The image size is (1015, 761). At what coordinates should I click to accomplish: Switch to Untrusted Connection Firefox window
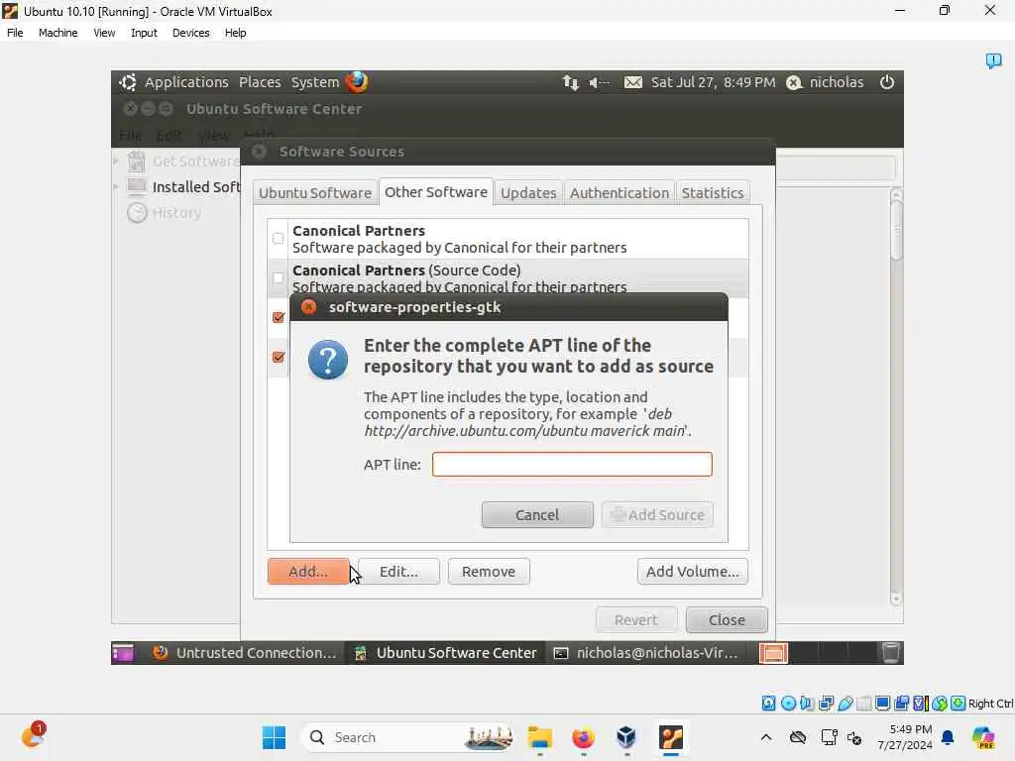click(245, 653)
